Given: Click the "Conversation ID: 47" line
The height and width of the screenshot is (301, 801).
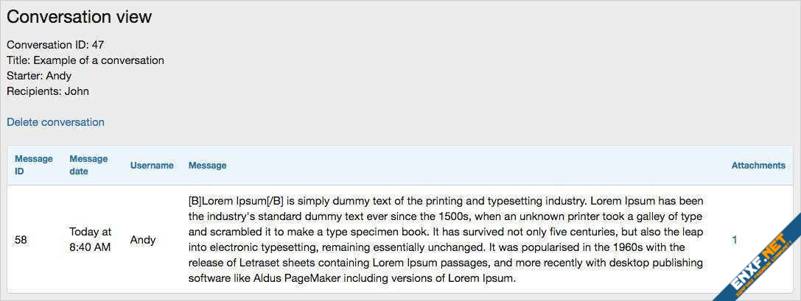Looking at the screenshot, I should pyautogui.click(x=55, y=45).
